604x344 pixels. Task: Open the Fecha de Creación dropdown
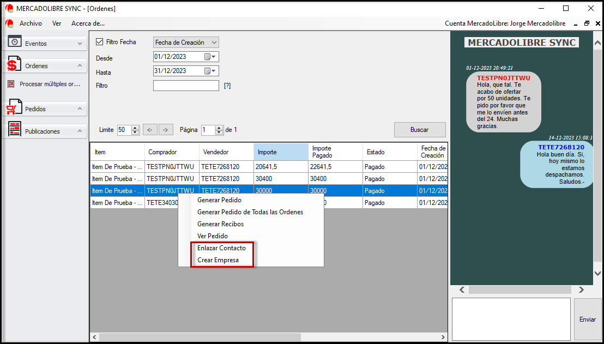click(186, 43)
